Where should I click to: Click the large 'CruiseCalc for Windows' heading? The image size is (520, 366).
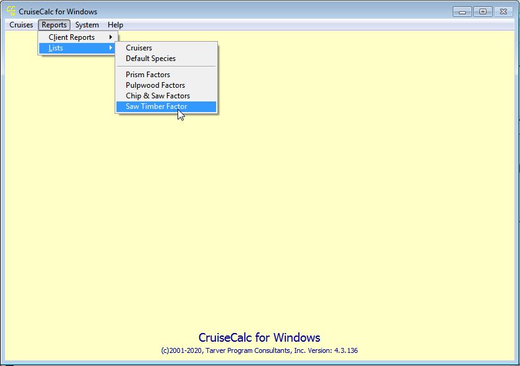point(259,337)
